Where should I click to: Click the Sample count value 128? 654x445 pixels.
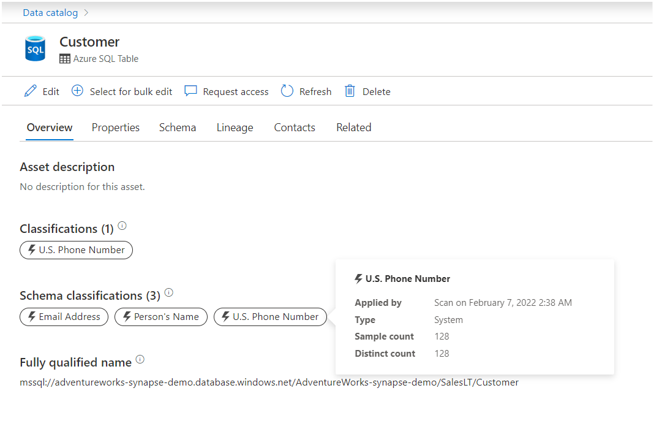pos(442,337)
